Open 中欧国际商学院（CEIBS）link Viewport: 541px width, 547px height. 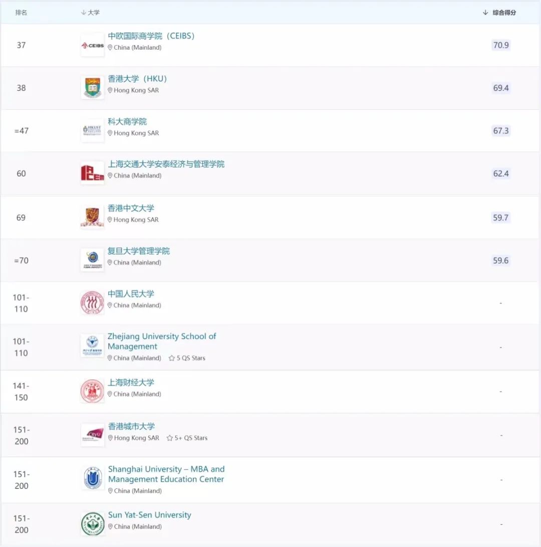151,36
